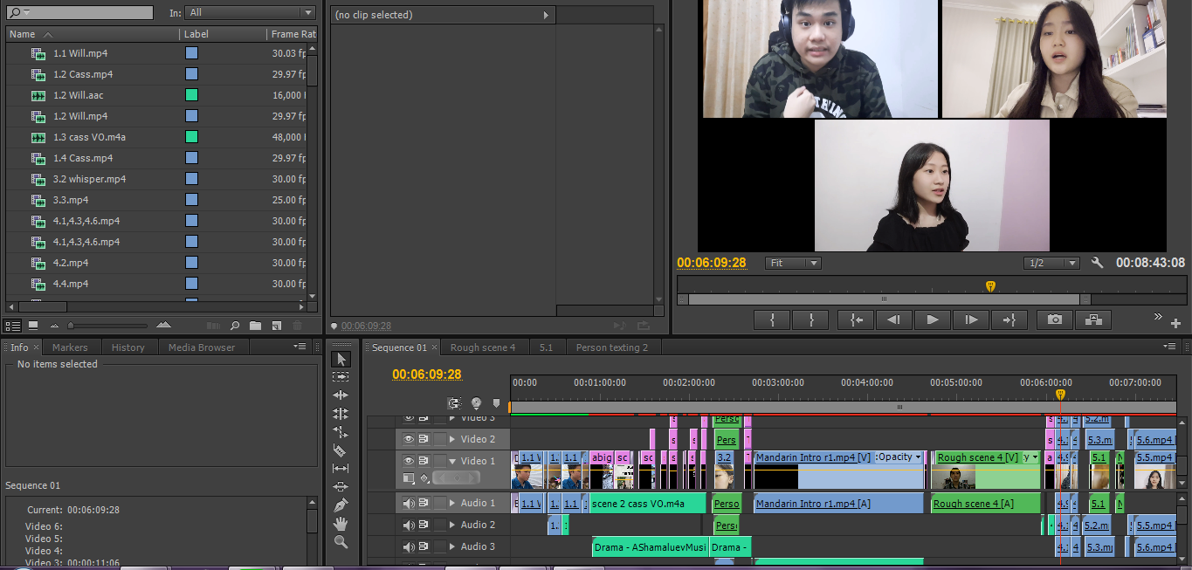Screen dimensions: 1192x570
Task: Open Program Monitor settings wrench
Action: [x=1098, y=263]
